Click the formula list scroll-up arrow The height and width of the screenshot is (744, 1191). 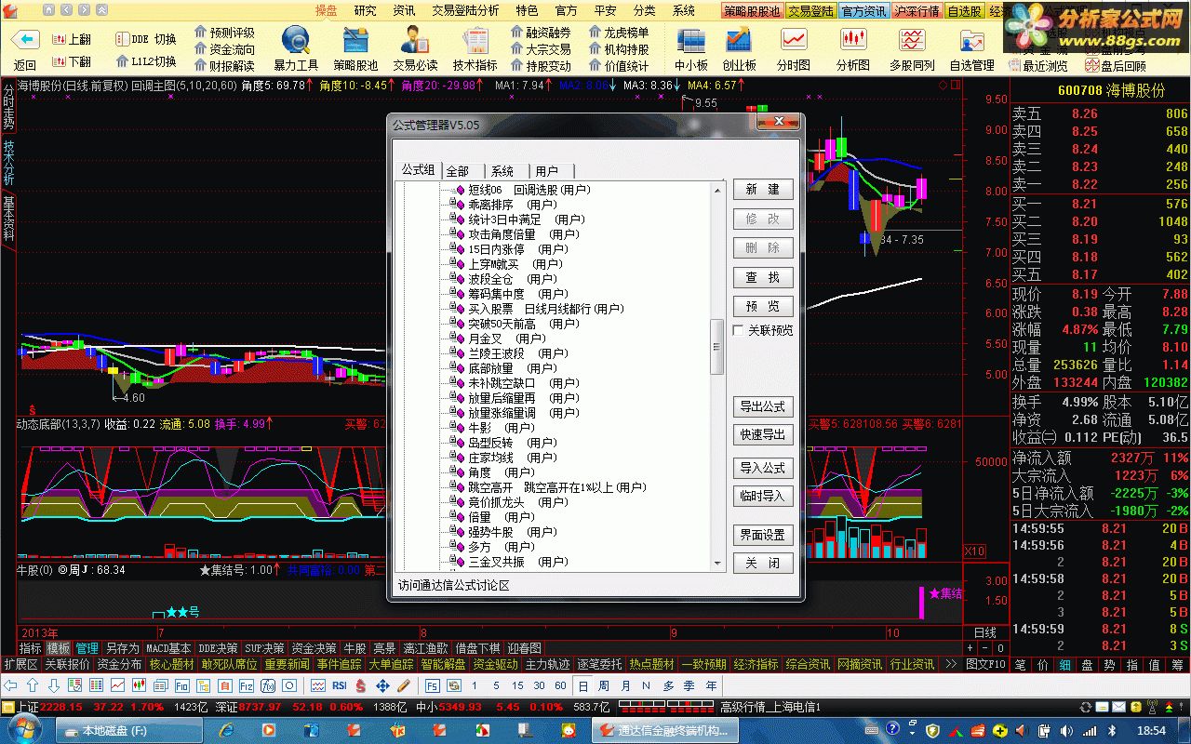coord(717,190)
